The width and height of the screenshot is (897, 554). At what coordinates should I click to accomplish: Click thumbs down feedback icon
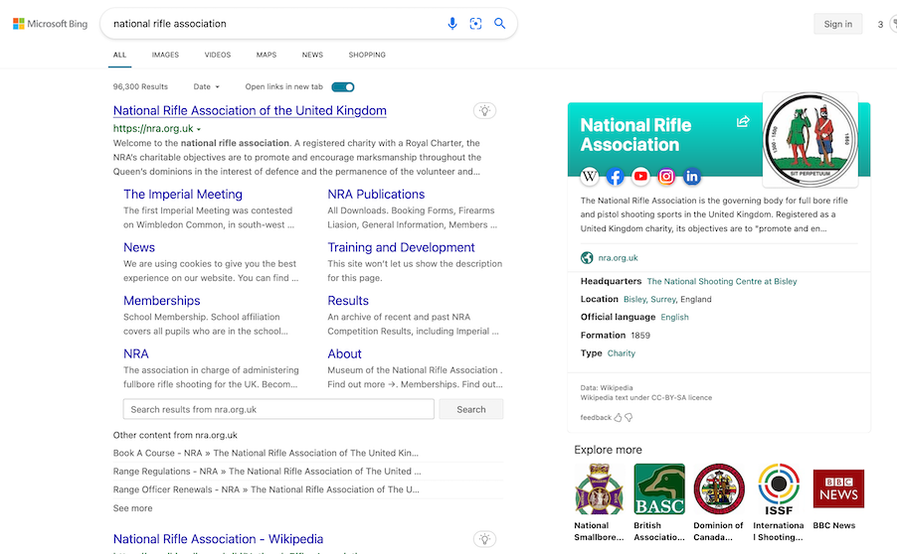[628, 418]
